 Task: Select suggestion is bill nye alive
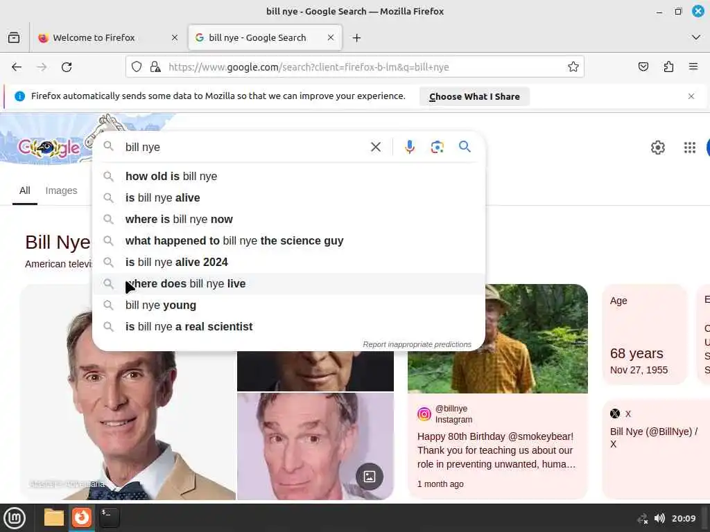(x=288, y=197)
